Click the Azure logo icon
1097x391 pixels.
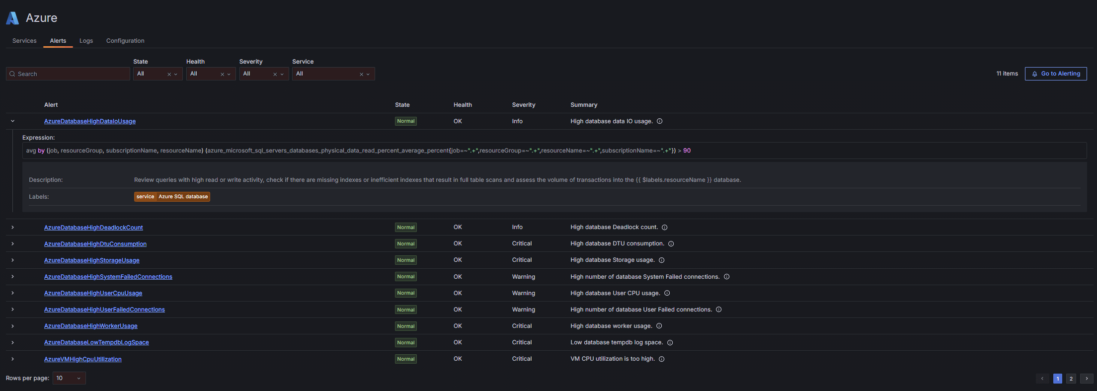[12, 18]
